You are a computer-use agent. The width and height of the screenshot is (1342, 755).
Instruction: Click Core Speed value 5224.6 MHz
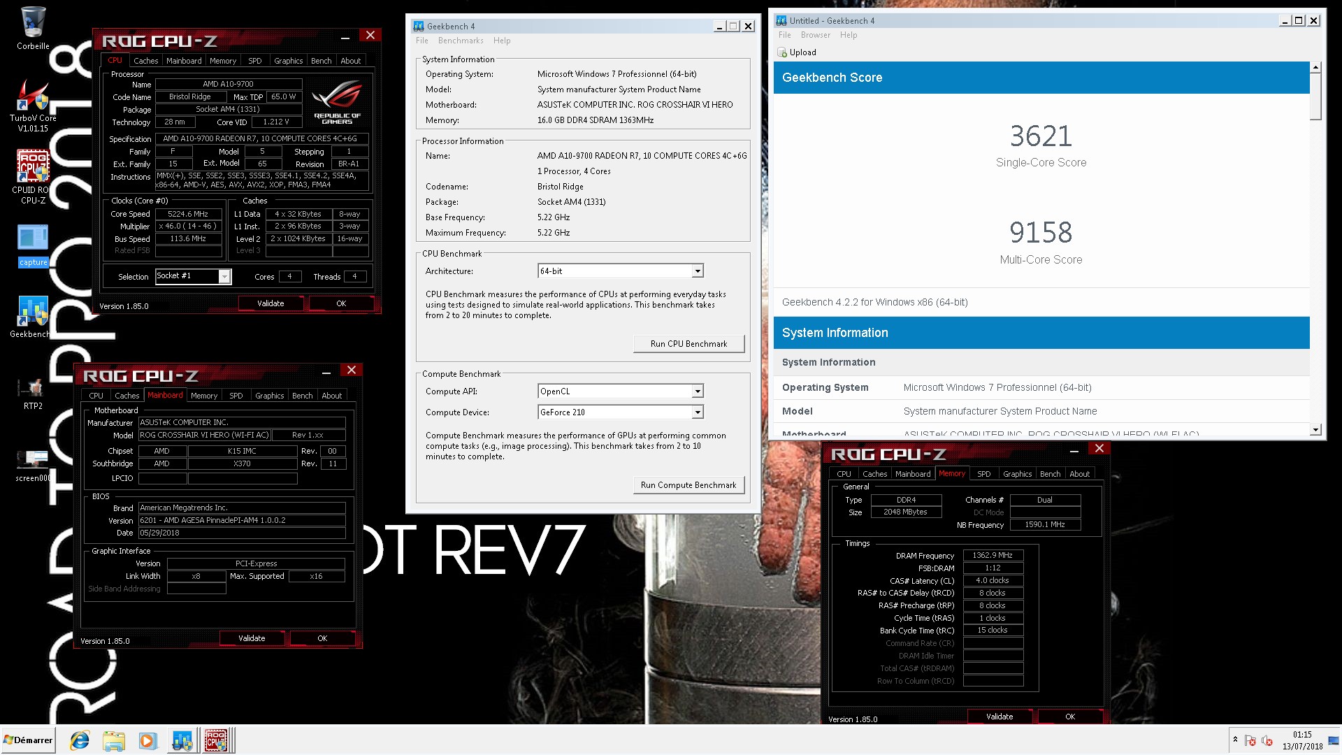click(188, 215)
